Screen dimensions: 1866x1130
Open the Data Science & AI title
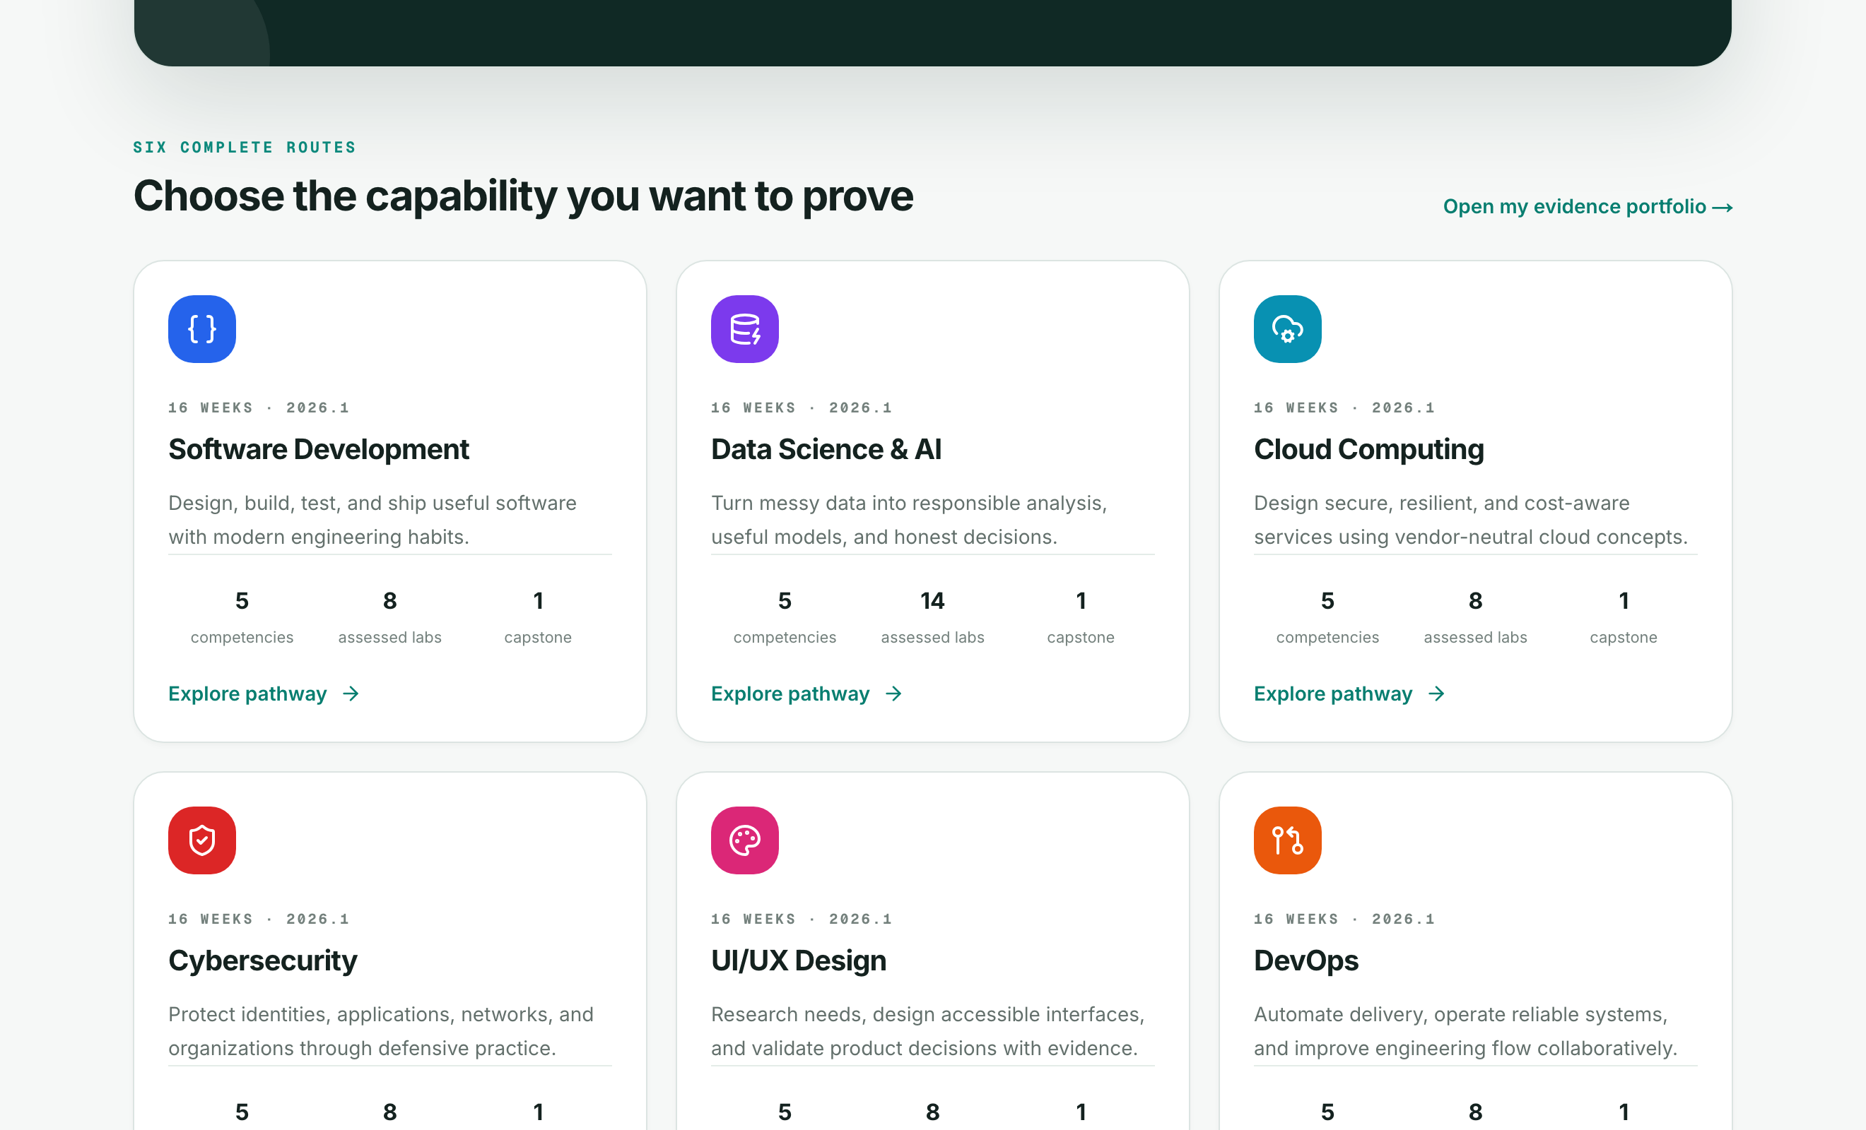tap(826, 450)
